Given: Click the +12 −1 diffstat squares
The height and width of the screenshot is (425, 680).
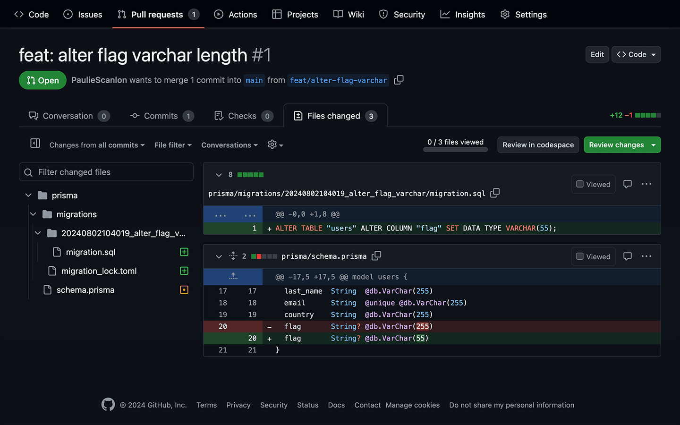Looking at the screenshot, I should click(x=648, y=115).
